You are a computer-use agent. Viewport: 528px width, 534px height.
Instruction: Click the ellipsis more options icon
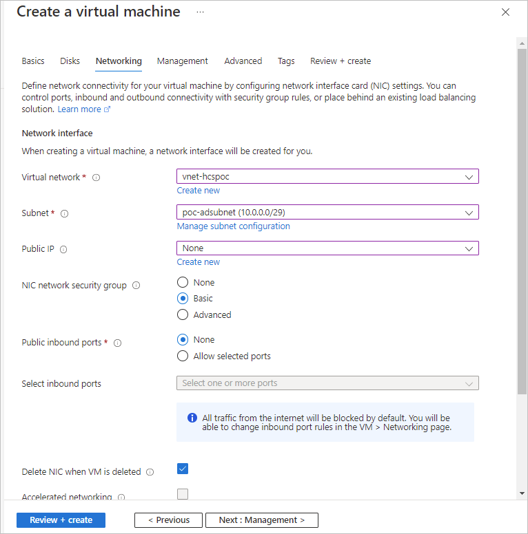point(200,12)
